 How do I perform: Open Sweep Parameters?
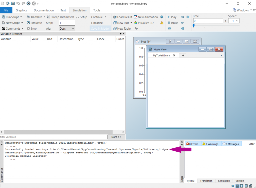tap(60, 17)
